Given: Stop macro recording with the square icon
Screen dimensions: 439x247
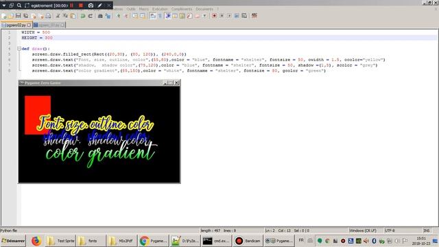Looking at the screenshot, I should click(x=222, y=16).
